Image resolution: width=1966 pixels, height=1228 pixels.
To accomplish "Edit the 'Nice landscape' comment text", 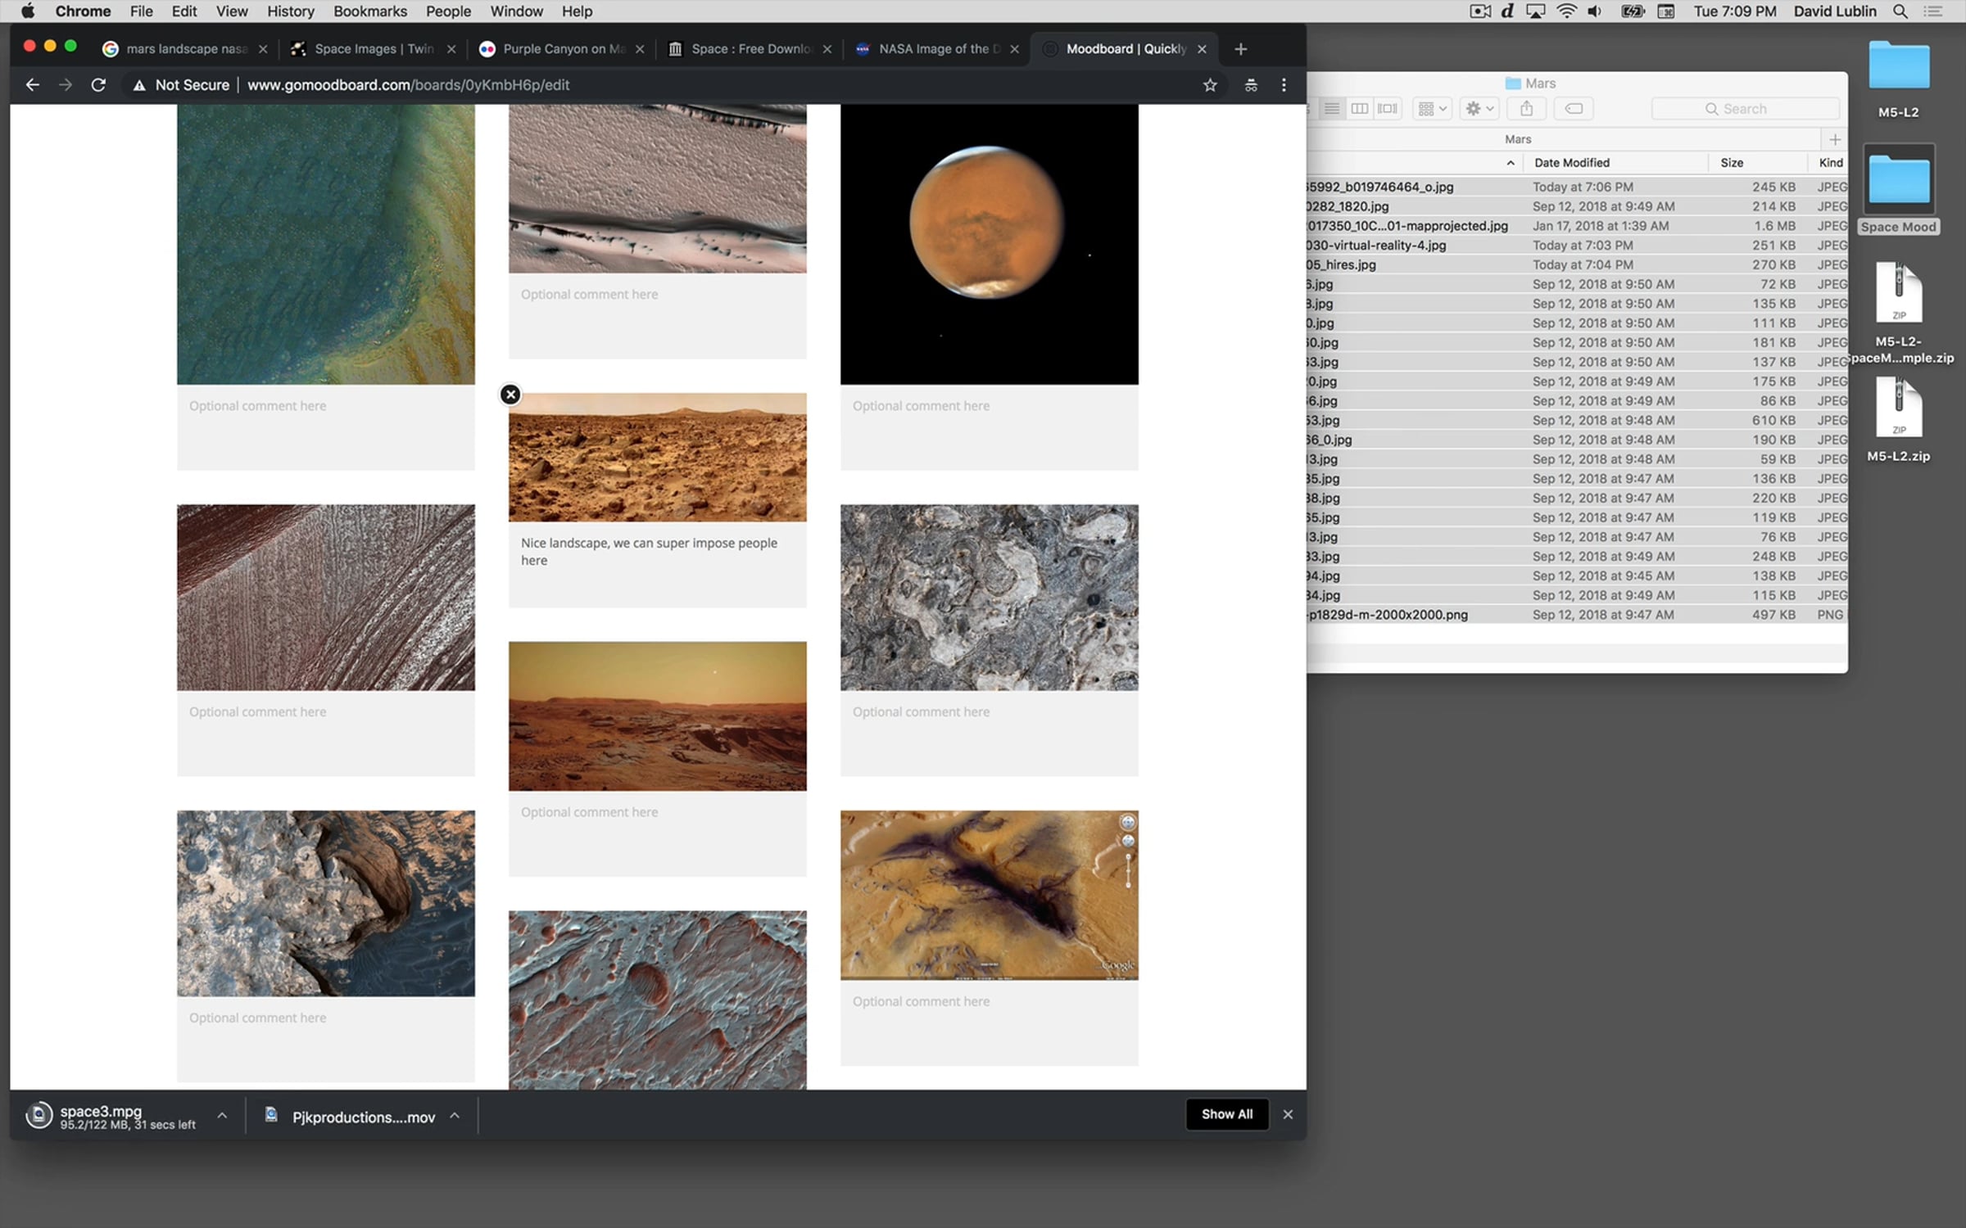I will (649, 551).
